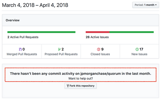Open Merged Pull Requests list
Screen dimensions: 161x100
click(x=22, y=51)
